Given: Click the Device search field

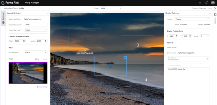Looking at the screenshot, I should click(x=188, y=65).
